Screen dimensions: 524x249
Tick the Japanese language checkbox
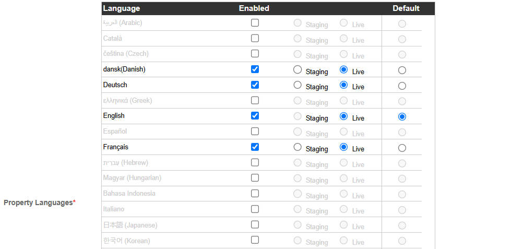point(255,224)
